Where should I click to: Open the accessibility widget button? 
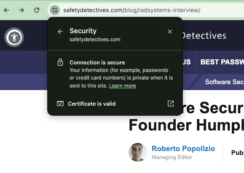point(14,37)
